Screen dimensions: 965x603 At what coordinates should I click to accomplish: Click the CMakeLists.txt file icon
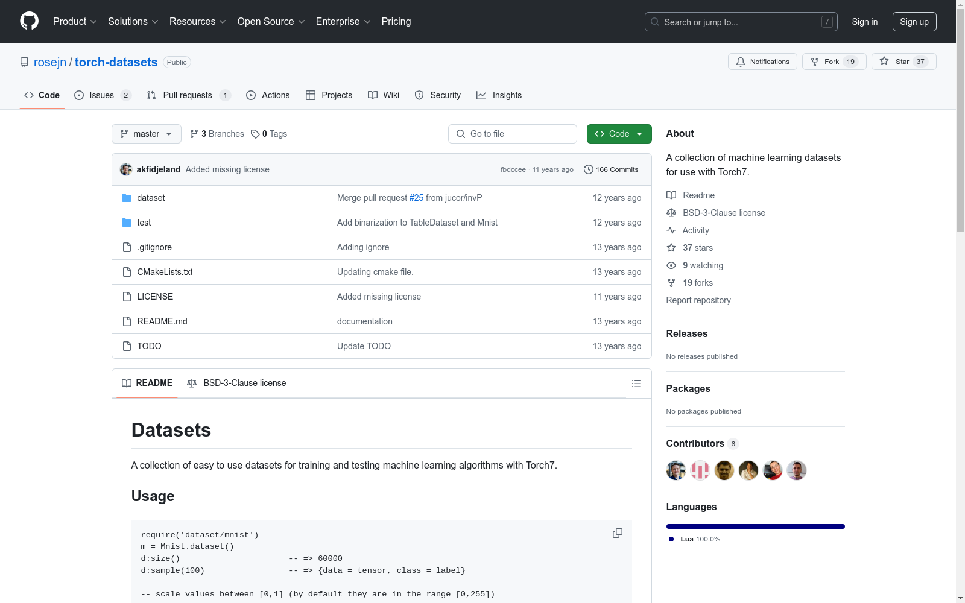pyautogui.click(x=127, y=272)
